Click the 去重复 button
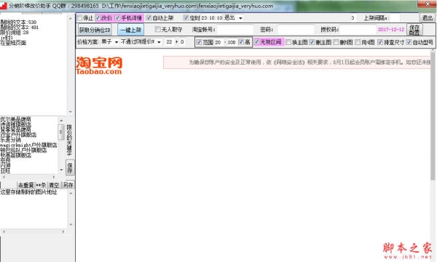The height and width of the screenshot is (262, 437). (25, 185)
